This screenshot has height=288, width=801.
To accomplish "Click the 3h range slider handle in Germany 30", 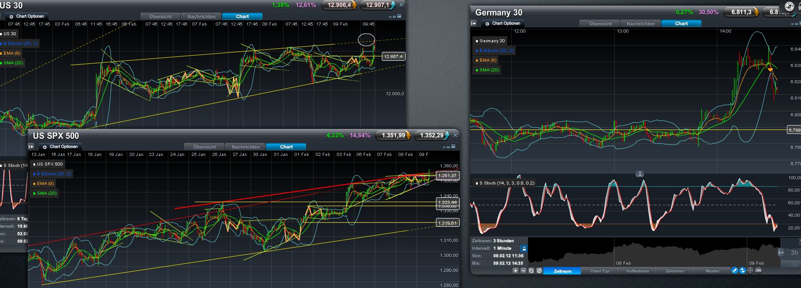I will coord(781,252).
